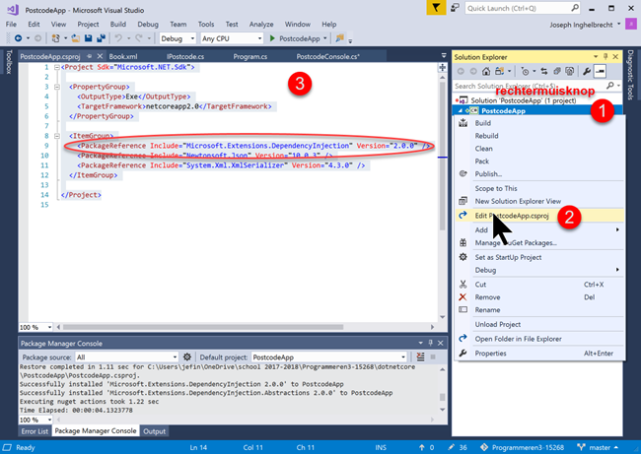Viewport: 641px width, 454px height.
Task: Open the Analyze menu
Action: tap(261, 24)
